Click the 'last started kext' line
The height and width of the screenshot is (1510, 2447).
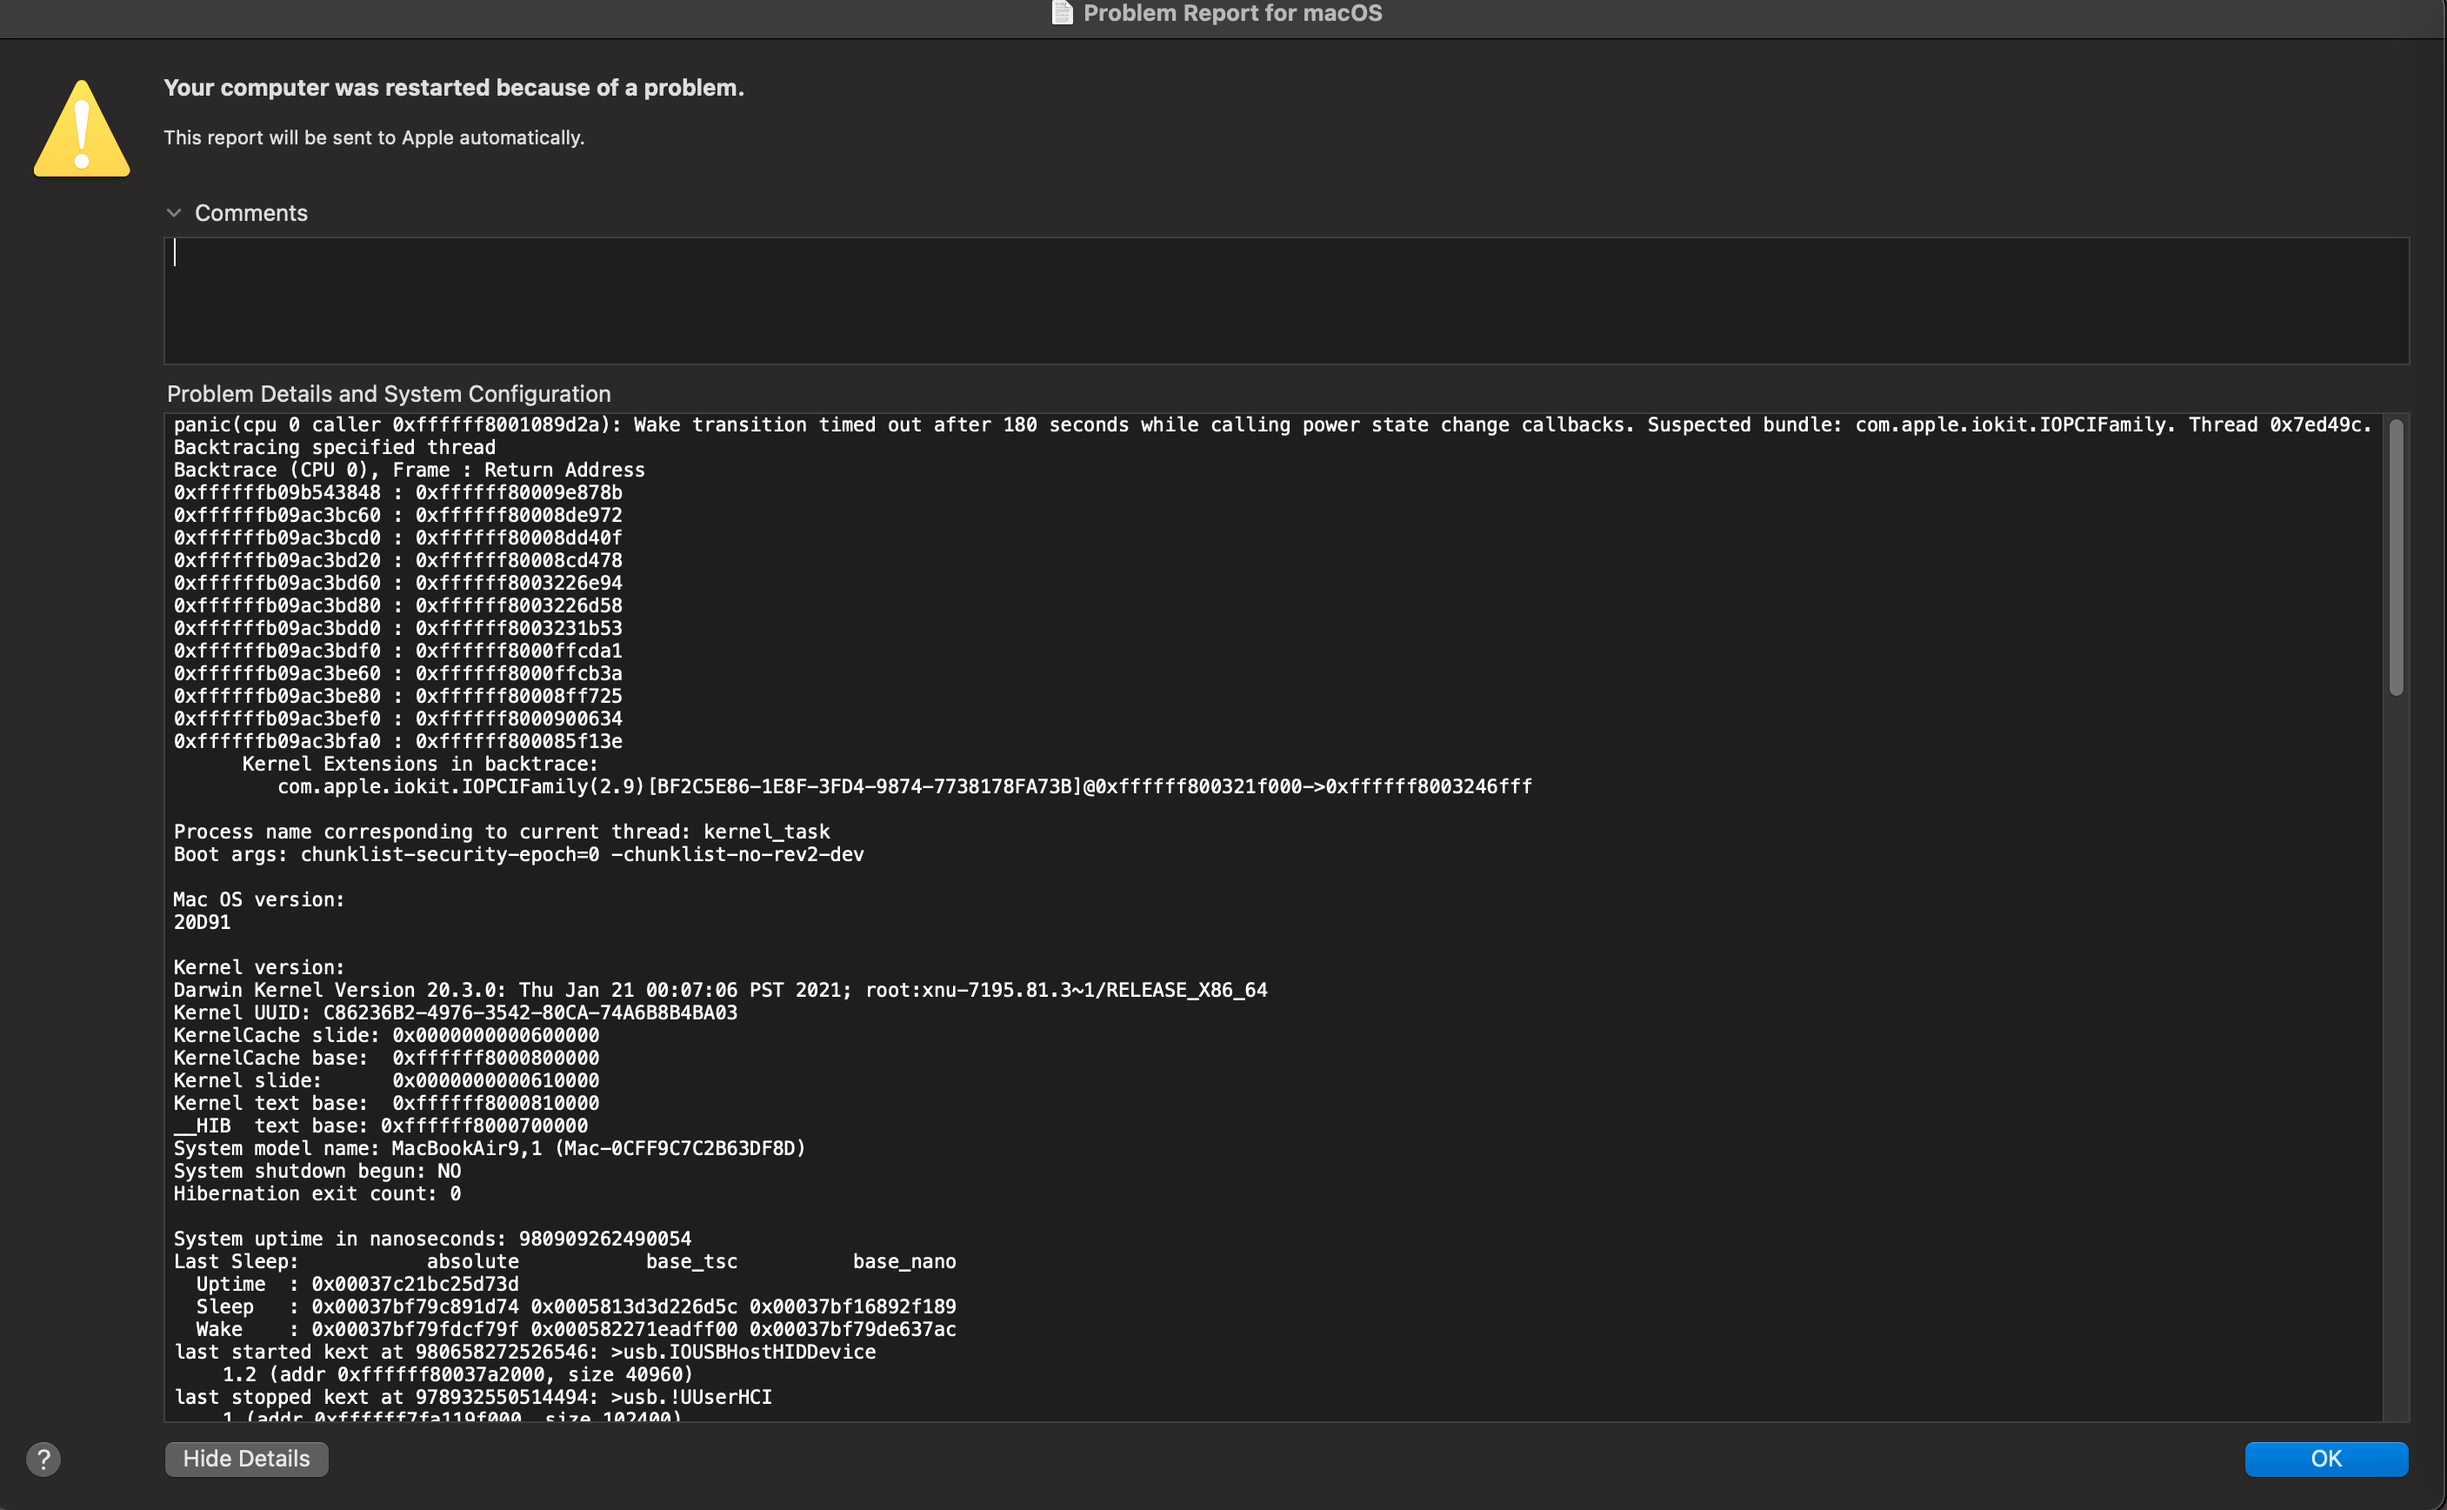(524, 1353)
